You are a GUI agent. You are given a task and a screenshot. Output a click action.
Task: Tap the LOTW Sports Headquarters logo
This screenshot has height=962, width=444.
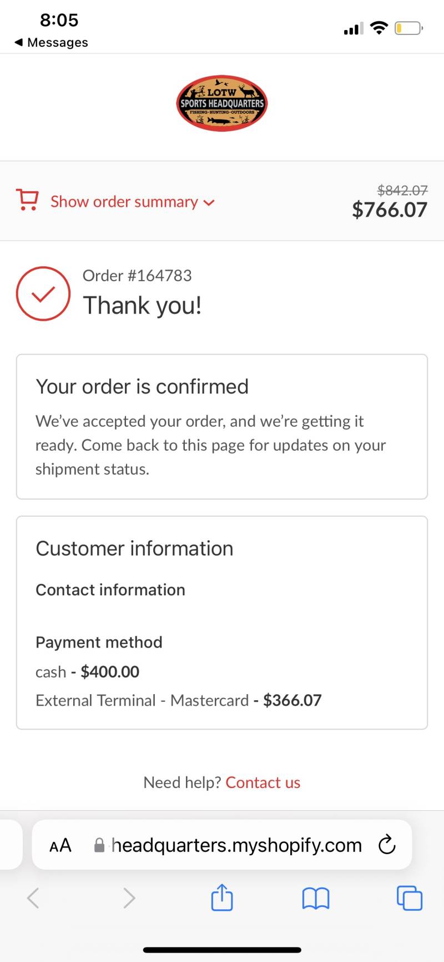(222, 103)
